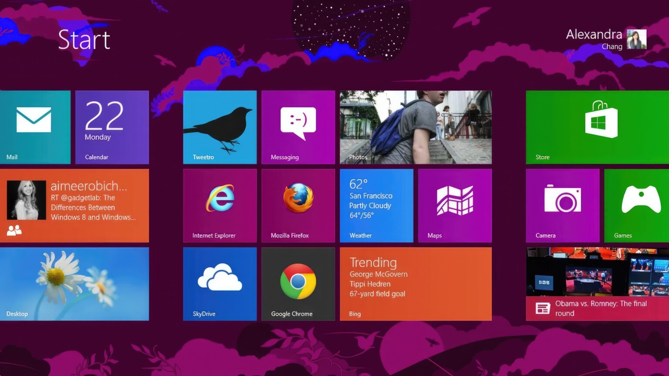Open Mozilla Firefox
Screen dimensions: 669x376
coord(298,205)
